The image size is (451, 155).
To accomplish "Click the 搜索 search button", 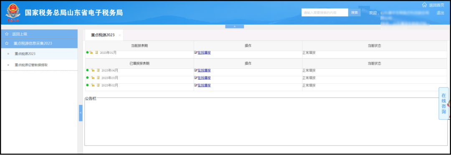I will click(355, 12).
